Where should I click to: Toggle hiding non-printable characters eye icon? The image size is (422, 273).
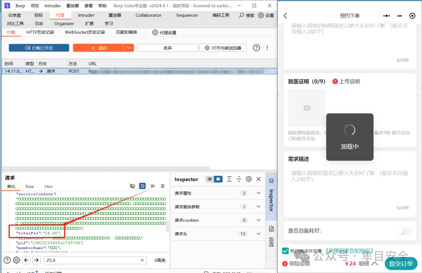tap(132, 186)
